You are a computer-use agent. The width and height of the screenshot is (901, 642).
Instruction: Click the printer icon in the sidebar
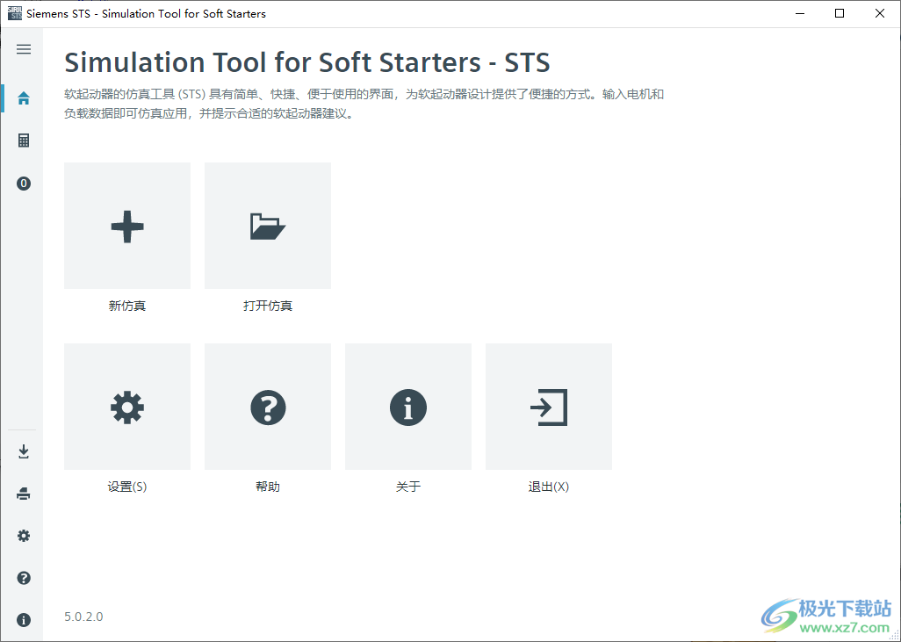point(24,494)
